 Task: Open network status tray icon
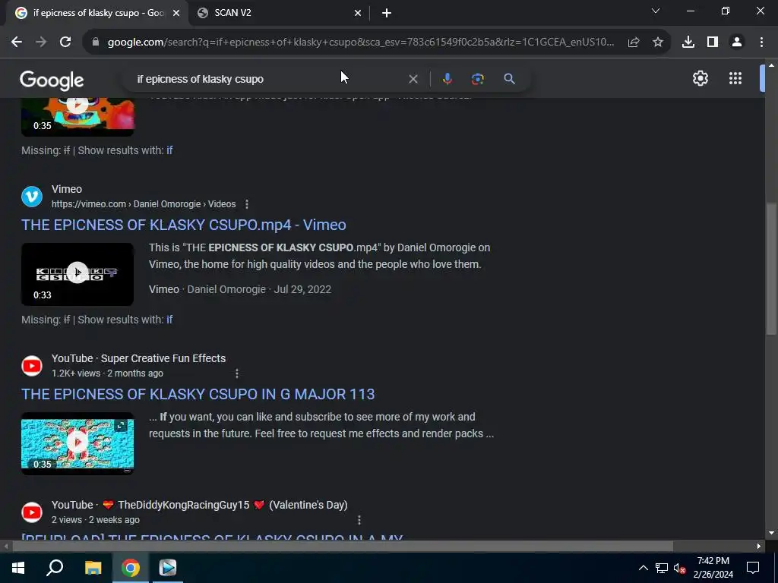tap(662, 568)
